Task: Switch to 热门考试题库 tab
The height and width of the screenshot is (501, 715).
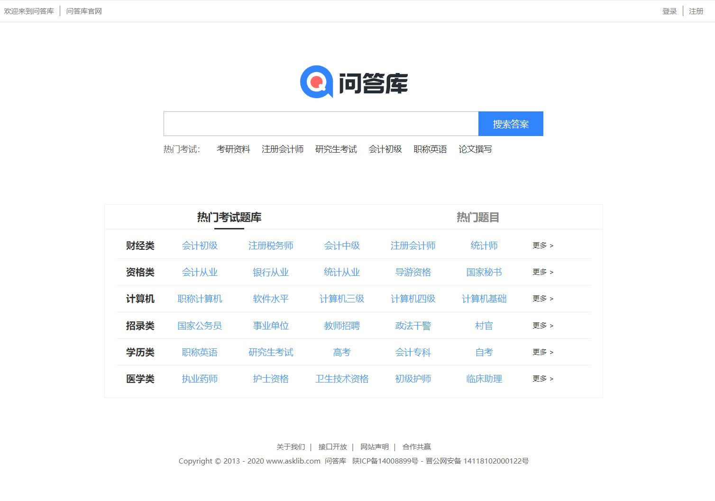Action: tap(229, 217)
